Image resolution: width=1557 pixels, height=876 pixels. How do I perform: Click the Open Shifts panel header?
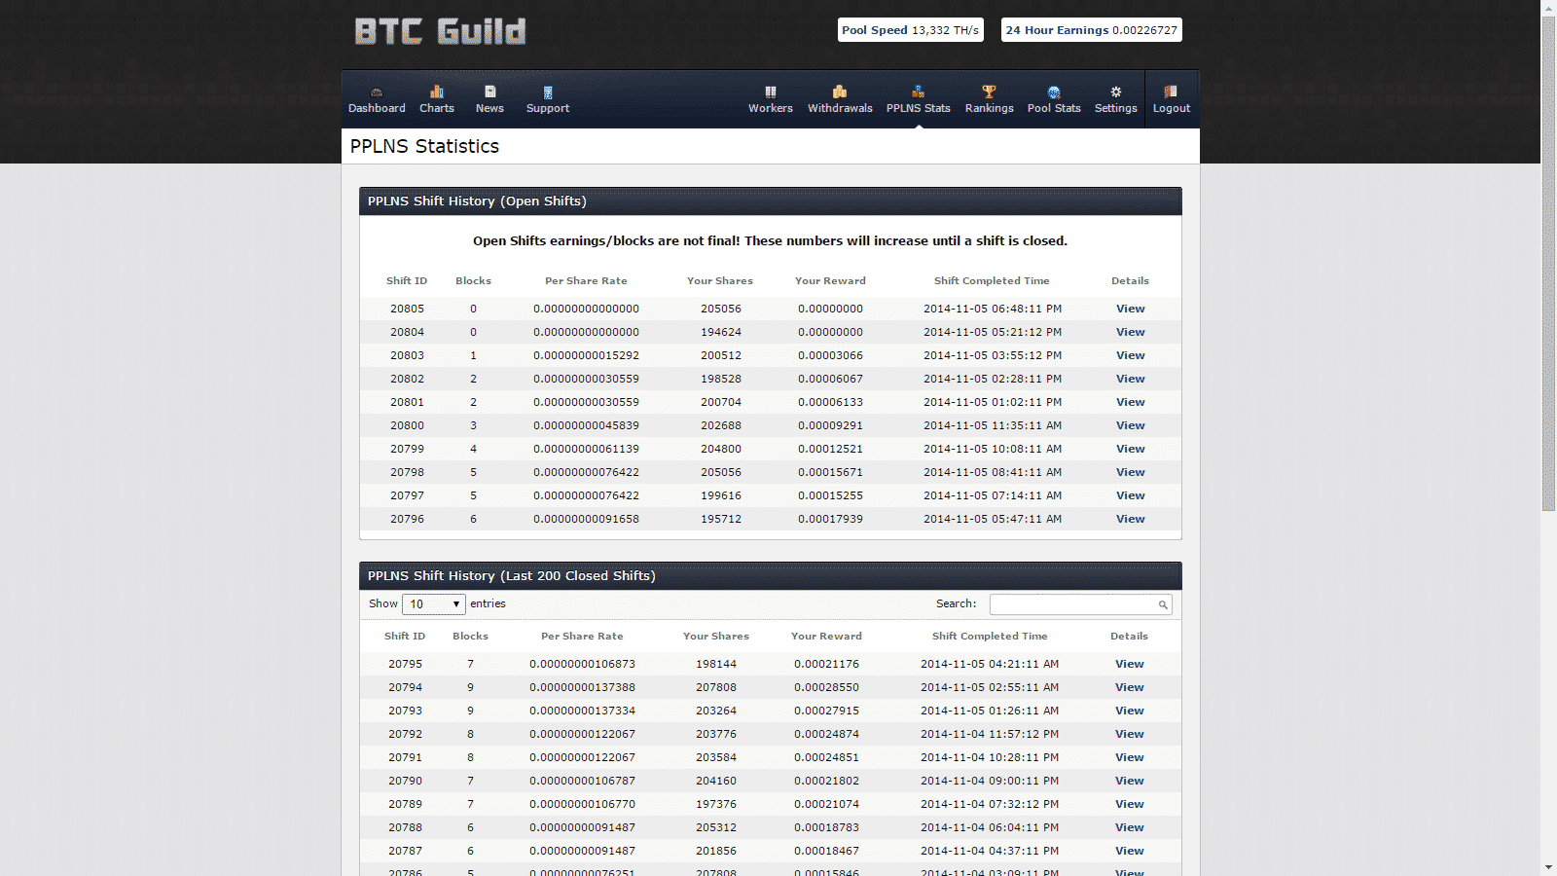pos(771,201)
